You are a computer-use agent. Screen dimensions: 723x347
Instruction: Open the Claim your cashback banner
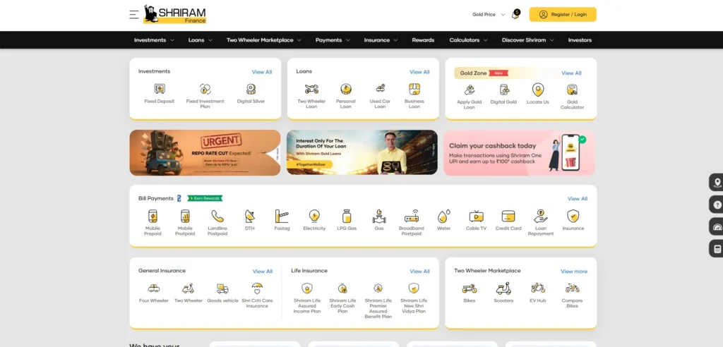click(519, 152)
